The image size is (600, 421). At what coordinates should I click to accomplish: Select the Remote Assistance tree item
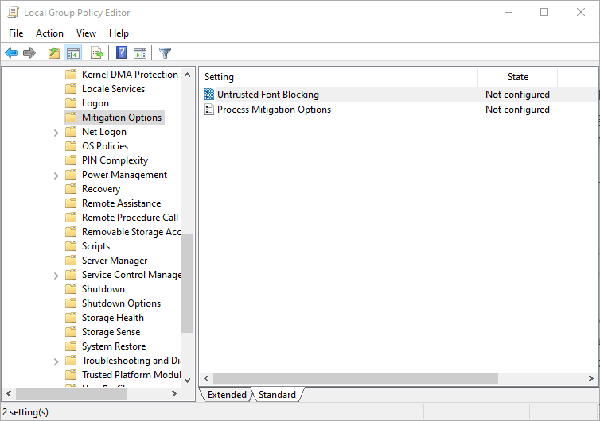(121, 203)
